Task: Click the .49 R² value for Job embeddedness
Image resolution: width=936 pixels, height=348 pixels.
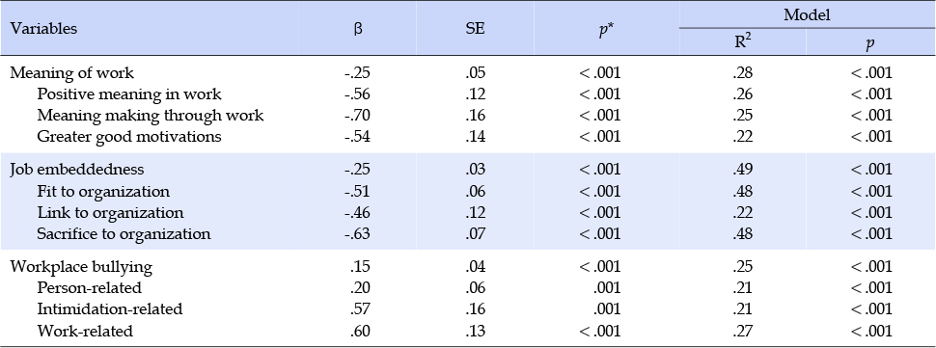Action: [x=744, y=170]
